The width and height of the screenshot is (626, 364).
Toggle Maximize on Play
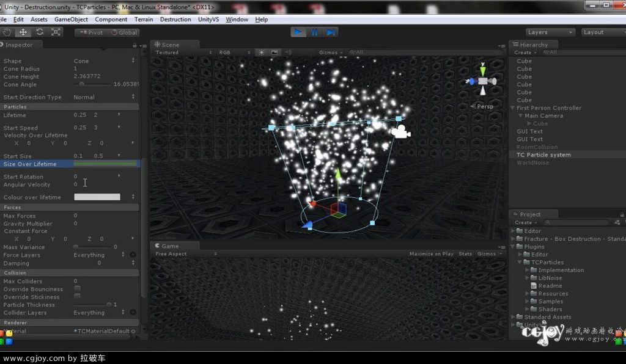tap(431, 254)
